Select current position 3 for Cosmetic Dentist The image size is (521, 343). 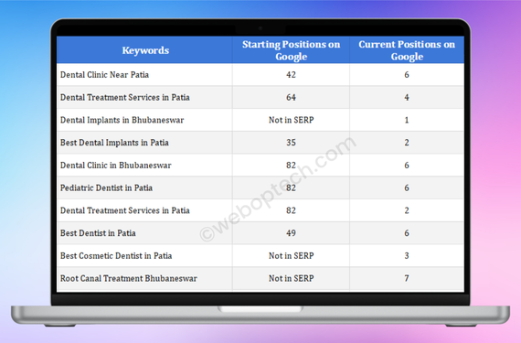tap(407, 255)
